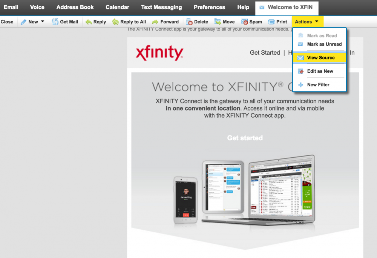Click the xfinity logo in the email

coord(159,53)
